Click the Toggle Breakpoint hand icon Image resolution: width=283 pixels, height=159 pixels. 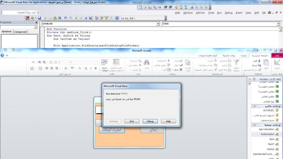coord(176,7)
